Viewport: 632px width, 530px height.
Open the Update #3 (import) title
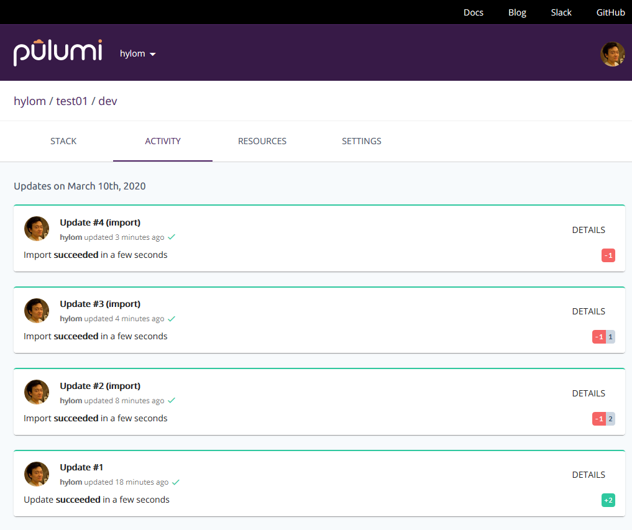pos(100,304)
